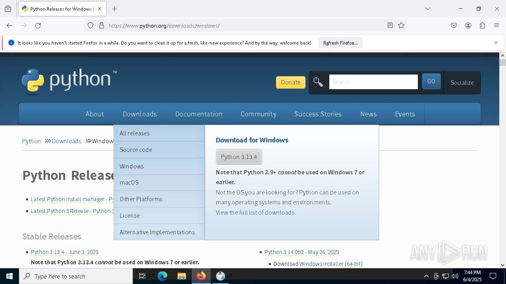The image size is (506, 284).
Task: Click the Downloads breadcrumb link
Action: point(66,141)
